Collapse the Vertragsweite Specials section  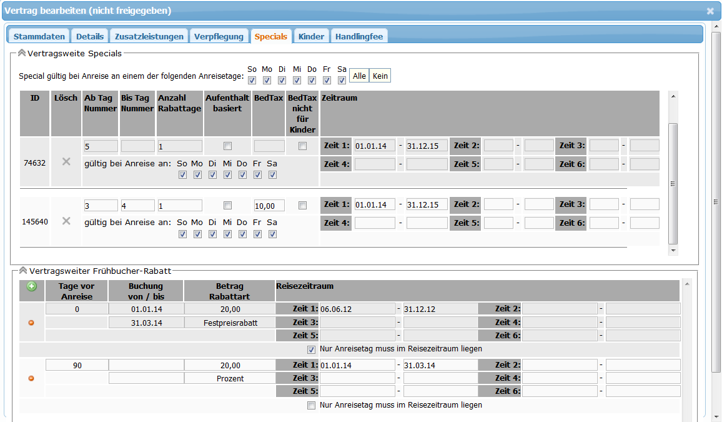click(22, 54)
